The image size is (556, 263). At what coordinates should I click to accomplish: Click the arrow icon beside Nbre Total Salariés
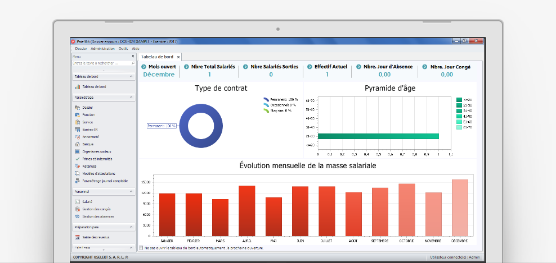(186, 67)
